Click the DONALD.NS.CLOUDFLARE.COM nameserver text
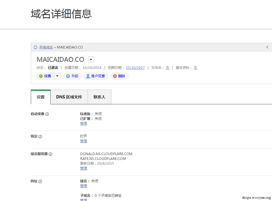Viewport: 272px width, 201px height. click(106, 154)
